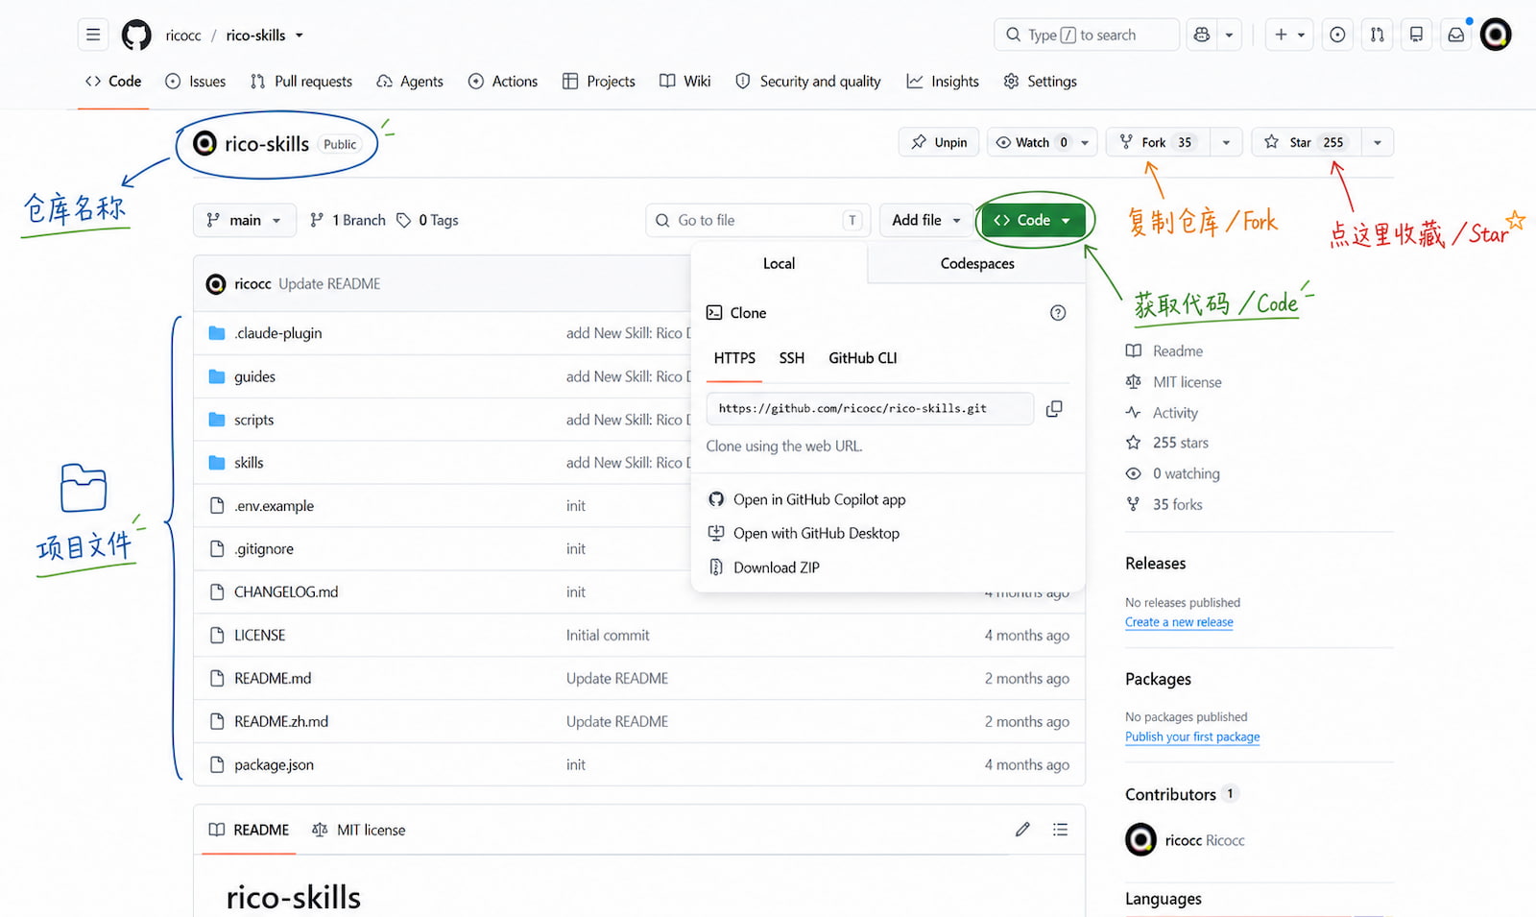Expand the Star lists dropdown arrow
1536x917 pixels.
point(1378,142)
